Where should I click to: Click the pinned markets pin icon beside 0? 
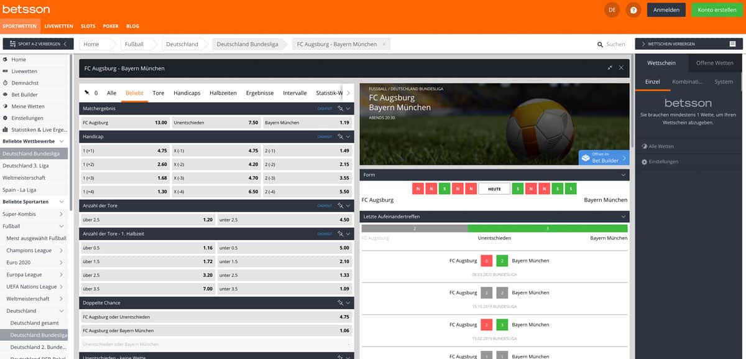[x=87, y=93]
